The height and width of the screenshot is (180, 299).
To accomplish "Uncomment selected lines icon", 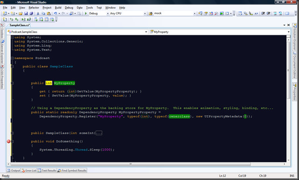I will click(x=280, y=14).
